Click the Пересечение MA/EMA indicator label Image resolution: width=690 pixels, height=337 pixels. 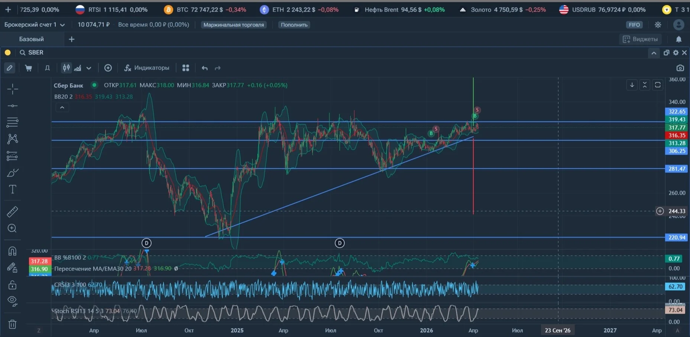(93, 269)
